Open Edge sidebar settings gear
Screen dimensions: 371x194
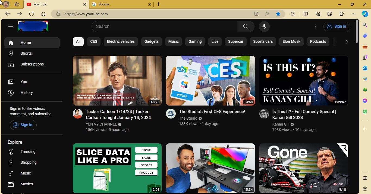365,189
